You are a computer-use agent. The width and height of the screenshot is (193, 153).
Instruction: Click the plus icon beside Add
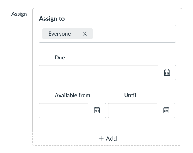[x=101, y=138]
